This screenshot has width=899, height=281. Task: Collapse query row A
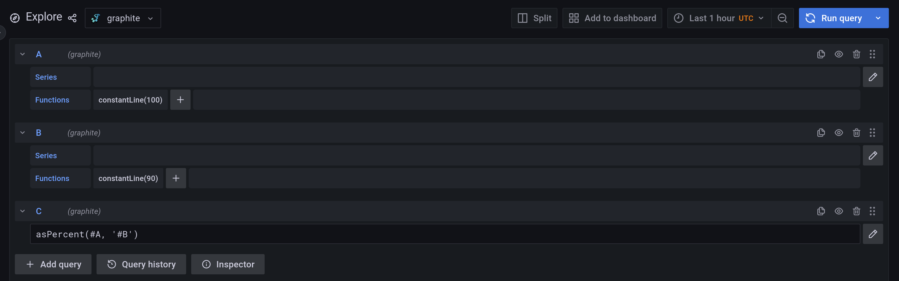22,54
